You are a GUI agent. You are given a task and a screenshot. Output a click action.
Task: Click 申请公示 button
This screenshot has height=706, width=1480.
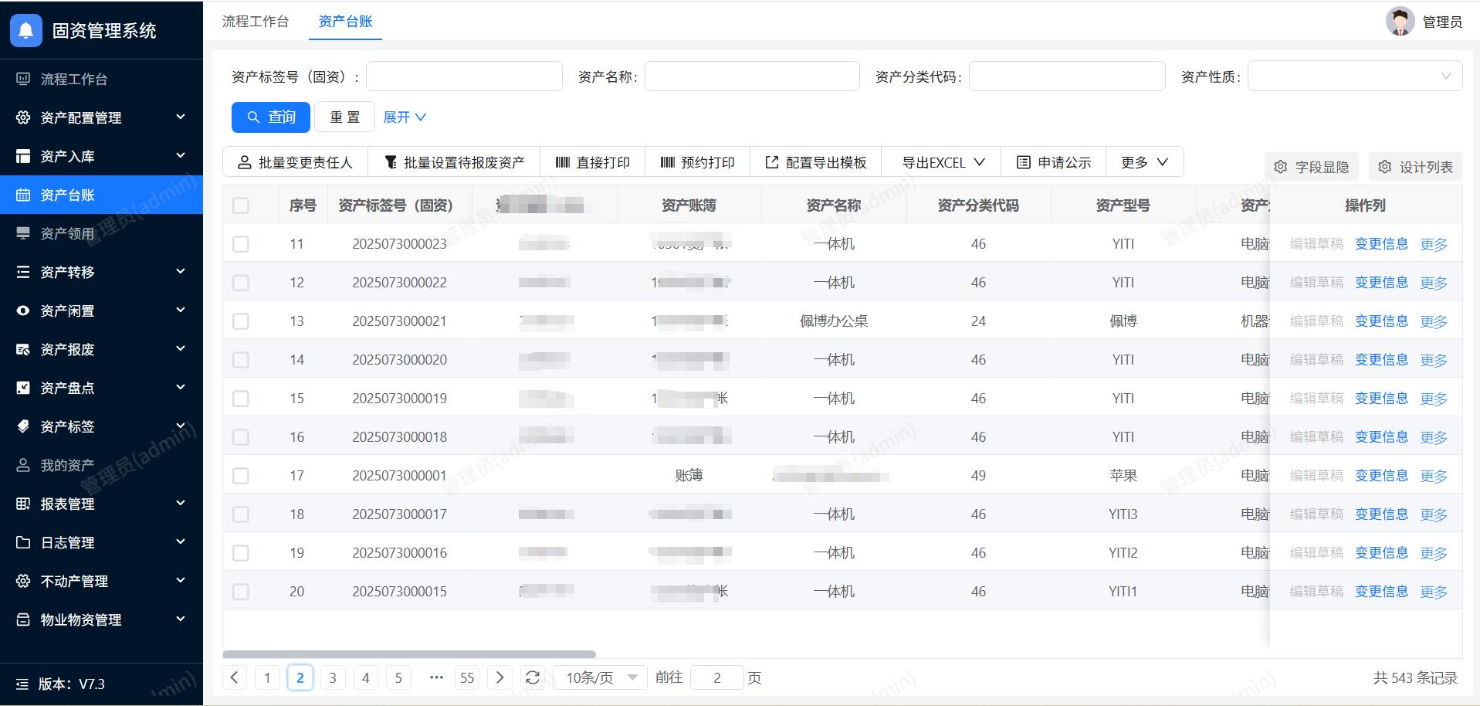1053,162
